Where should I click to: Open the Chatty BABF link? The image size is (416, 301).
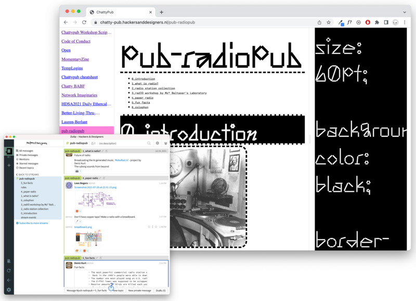73,86
